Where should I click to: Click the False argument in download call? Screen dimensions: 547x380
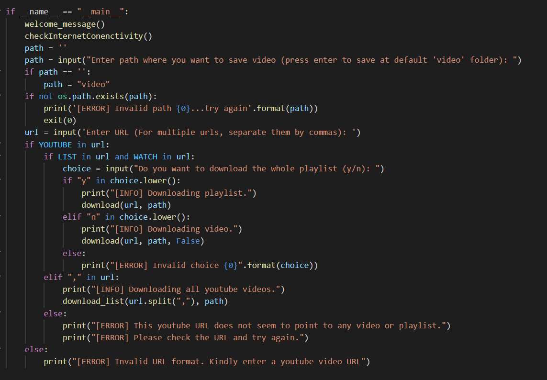coord(188,241)
